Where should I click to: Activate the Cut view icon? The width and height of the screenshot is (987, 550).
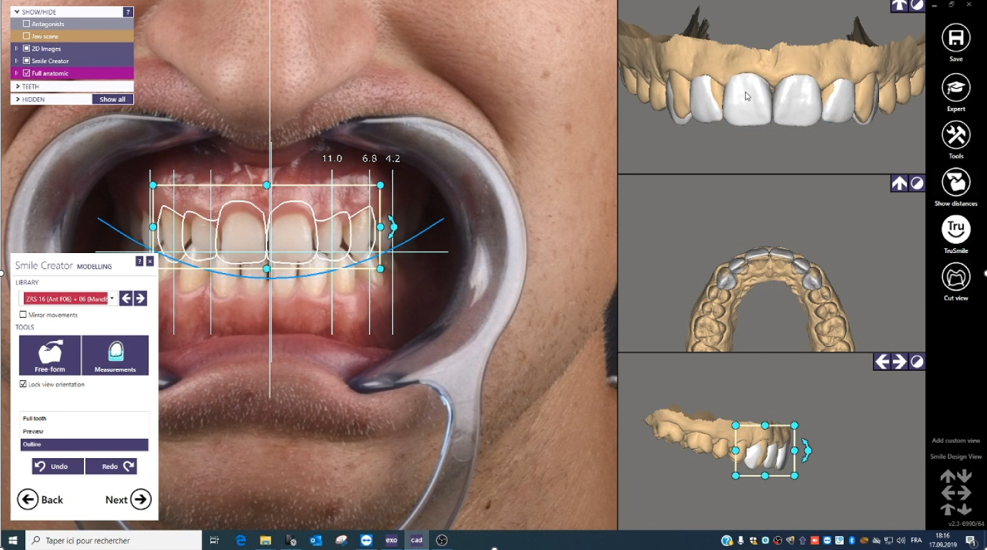coord(956,277)
